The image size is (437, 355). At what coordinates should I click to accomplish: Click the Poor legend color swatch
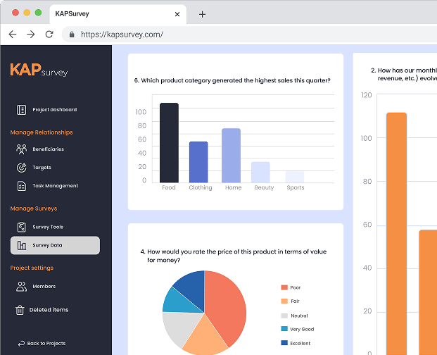(284, 287)
